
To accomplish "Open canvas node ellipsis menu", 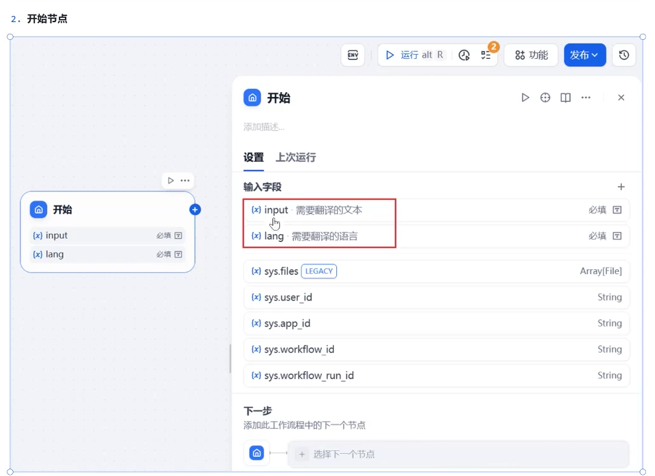I will tap(185, 181).
